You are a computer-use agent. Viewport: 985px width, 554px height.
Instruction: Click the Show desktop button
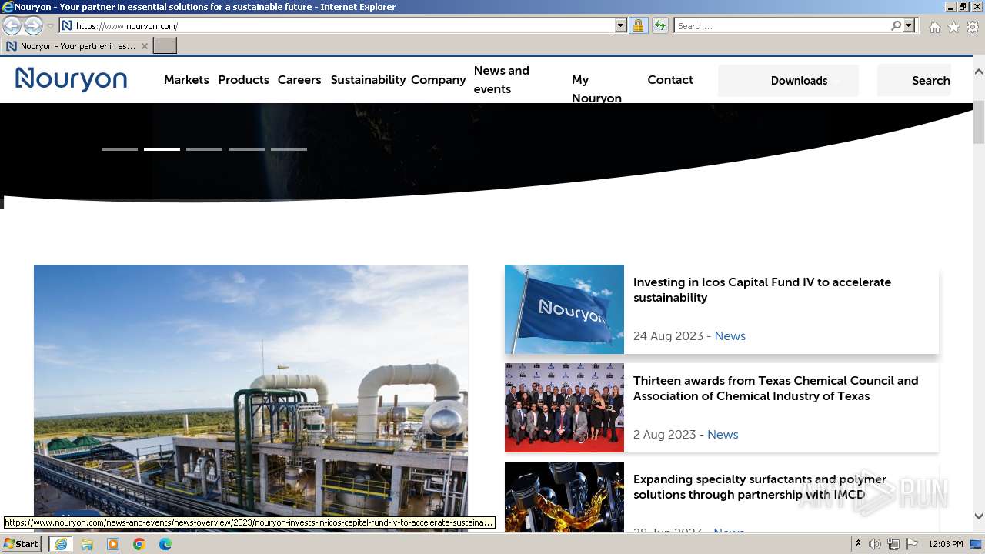click(977, 544)
